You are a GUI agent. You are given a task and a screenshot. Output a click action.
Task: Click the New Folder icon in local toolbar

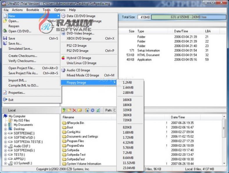pyautogui.click(x=69, y=110)
